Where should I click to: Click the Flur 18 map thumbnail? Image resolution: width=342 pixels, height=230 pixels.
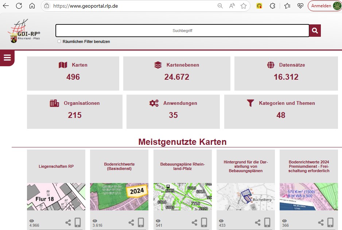click(x=56, y=197)
